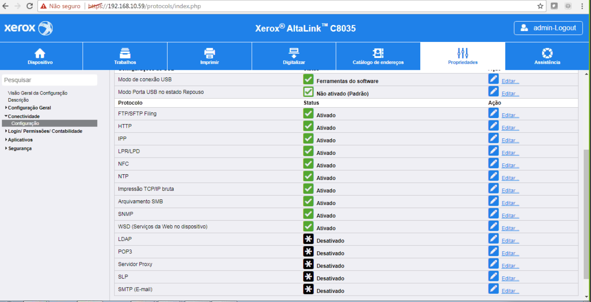Expand the Segurança tree section
This screenshot has height=302, width=591.
20,148
